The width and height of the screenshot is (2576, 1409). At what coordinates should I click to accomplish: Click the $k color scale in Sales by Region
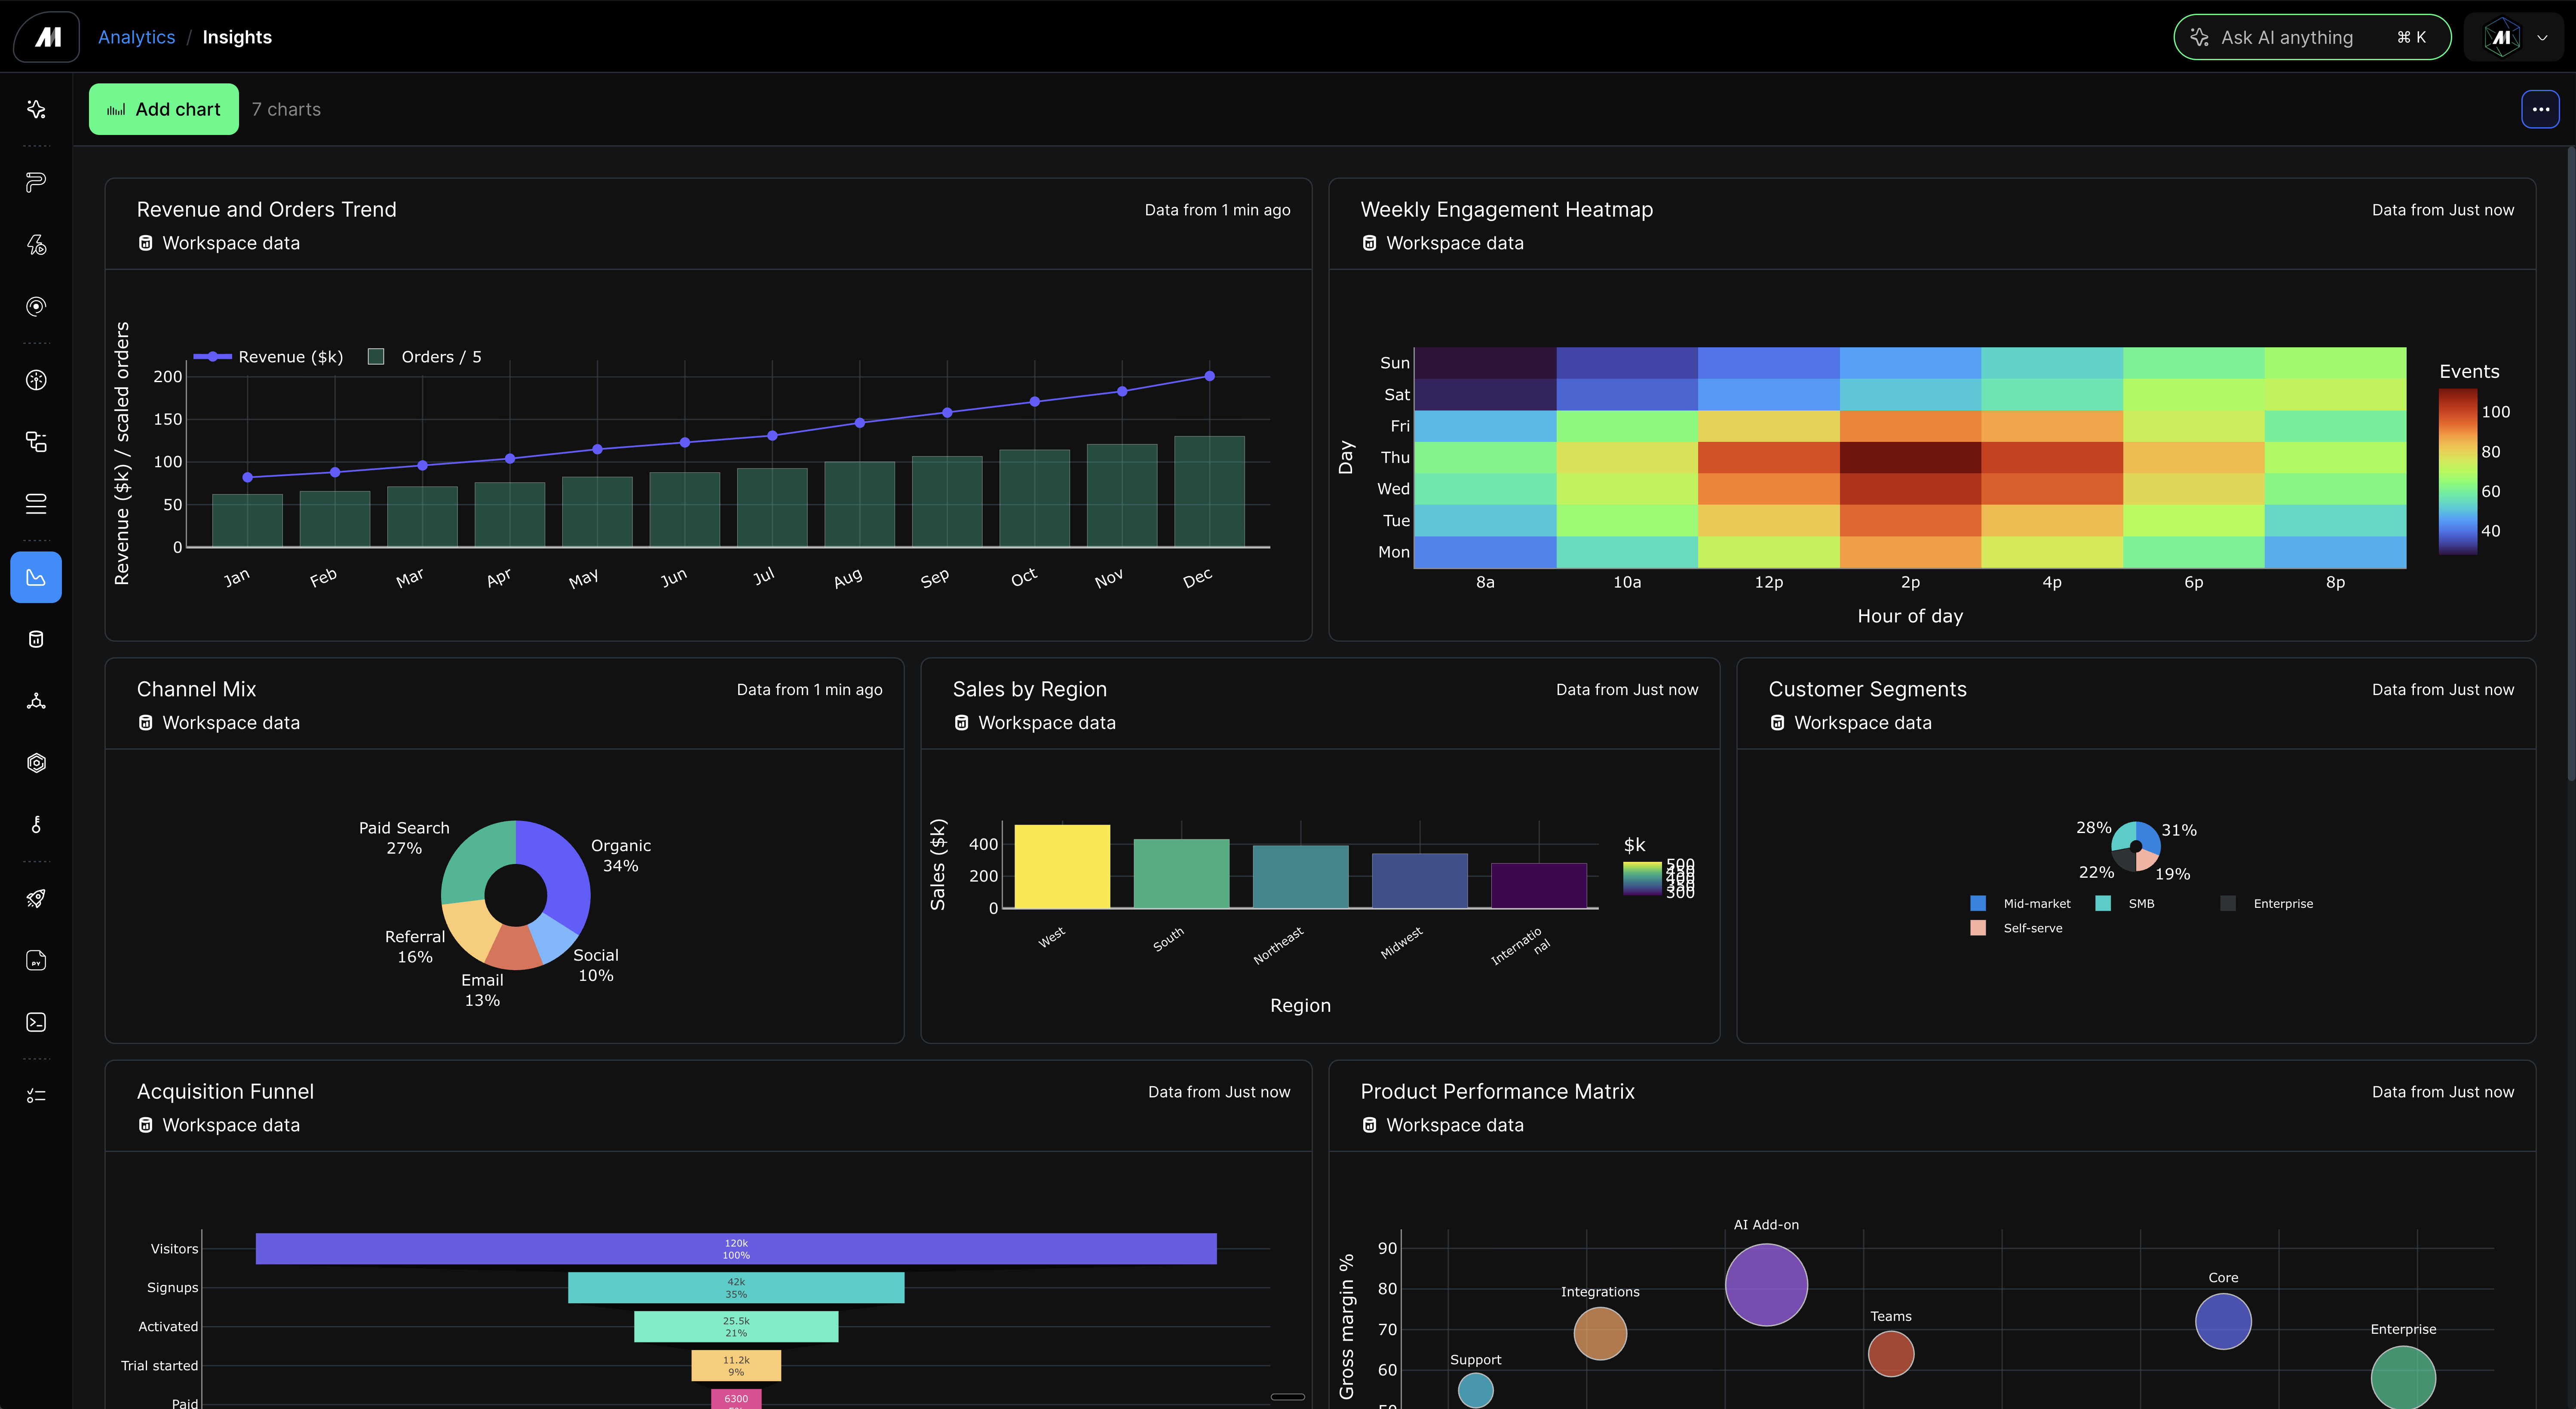pyautogui.click(x=1641, y=878)
